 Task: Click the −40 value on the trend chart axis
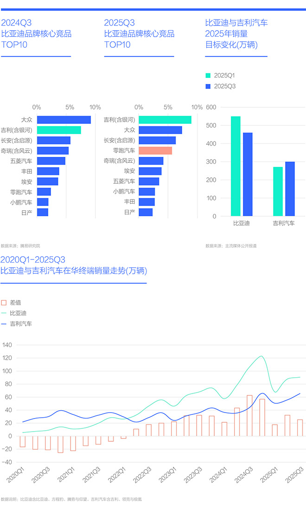(x=7, y=462)
